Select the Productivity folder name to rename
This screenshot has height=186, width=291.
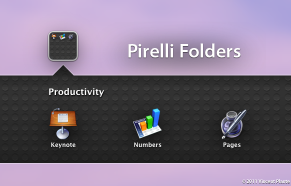(x=76, y=92)
